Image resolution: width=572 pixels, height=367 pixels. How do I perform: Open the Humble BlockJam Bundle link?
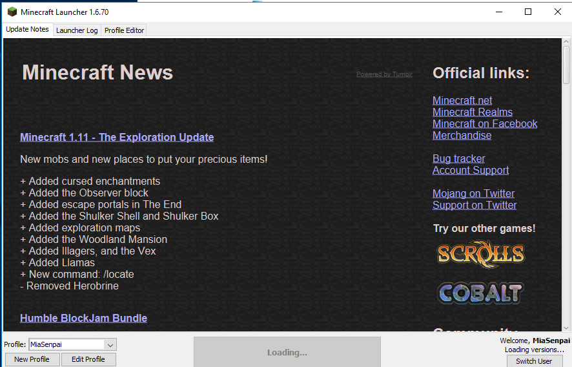tap(83, 318)
